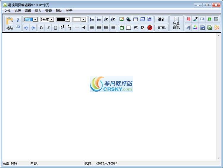Click the Word document icon

202,28
